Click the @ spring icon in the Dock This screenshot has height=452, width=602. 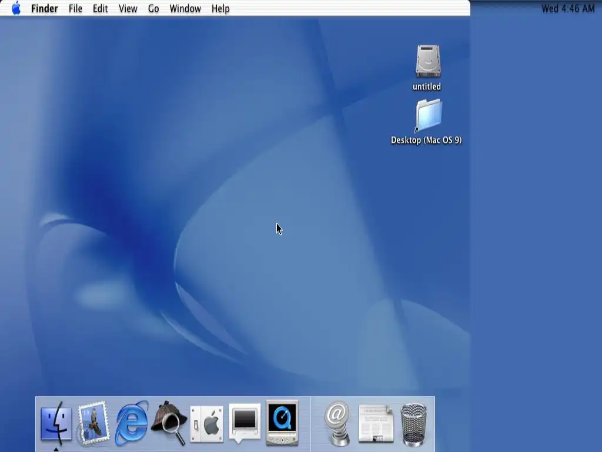(x=337, y=423)
